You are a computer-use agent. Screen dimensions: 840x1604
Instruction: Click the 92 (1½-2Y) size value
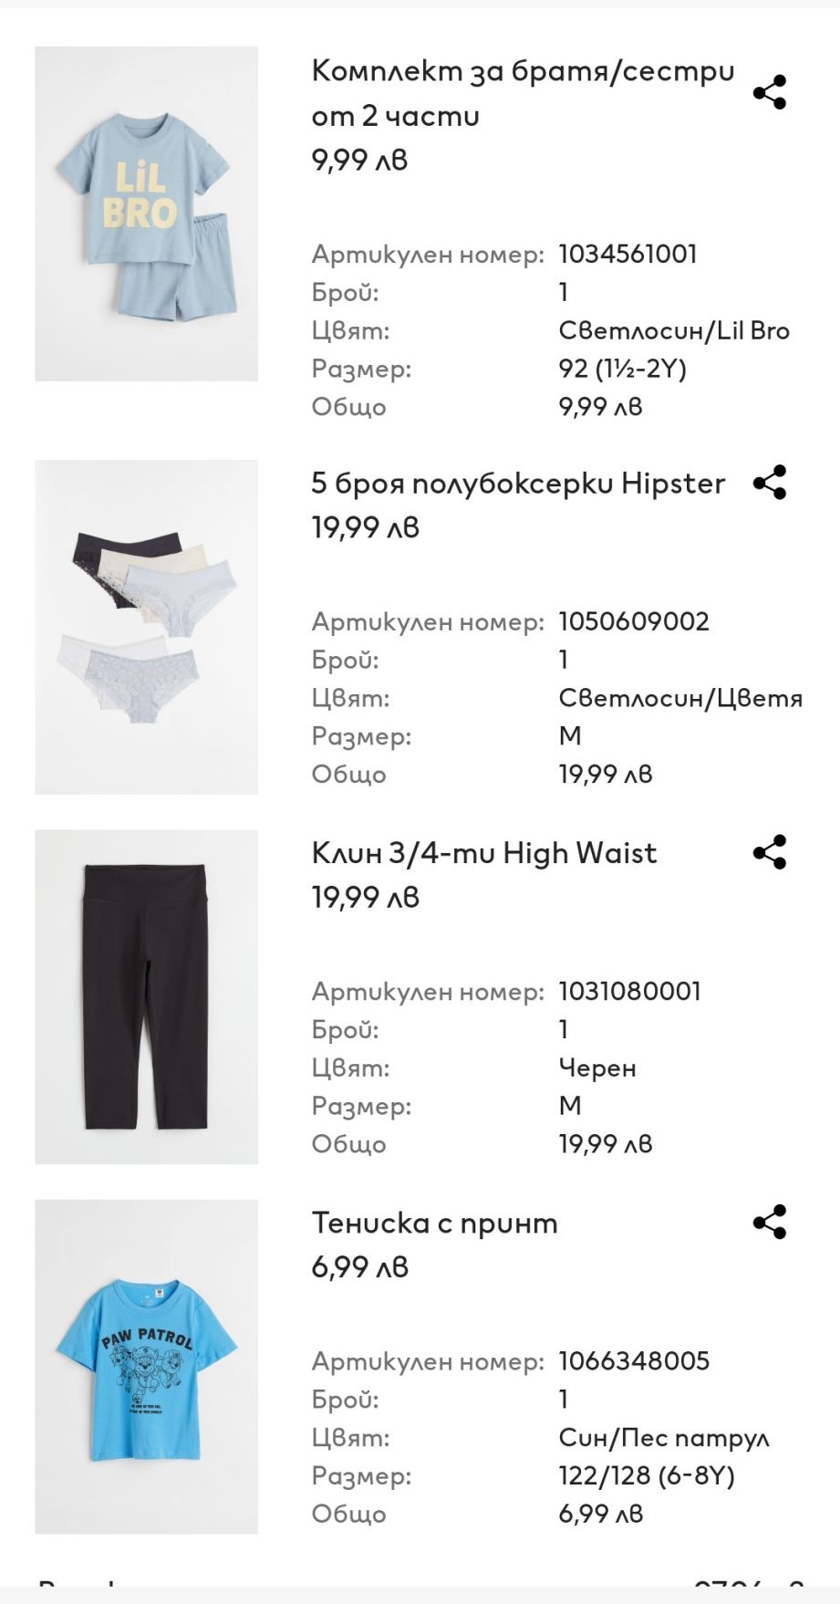pyautogui.click(x=622, y=369)
